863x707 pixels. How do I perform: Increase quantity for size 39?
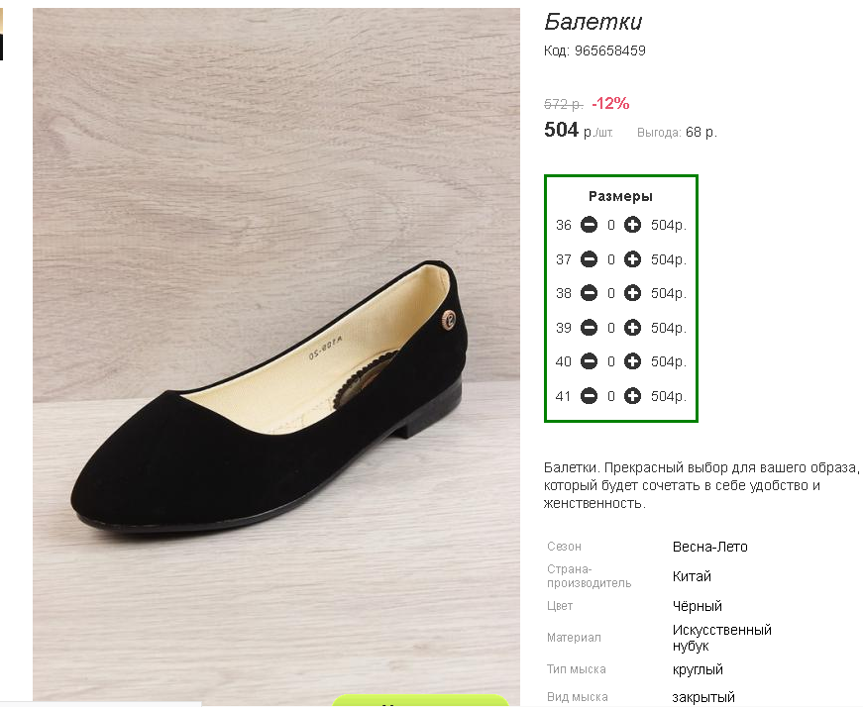point(632,328)
